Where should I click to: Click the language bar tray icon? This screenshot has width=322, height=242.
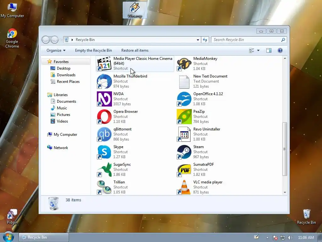(x=256, y=237)
